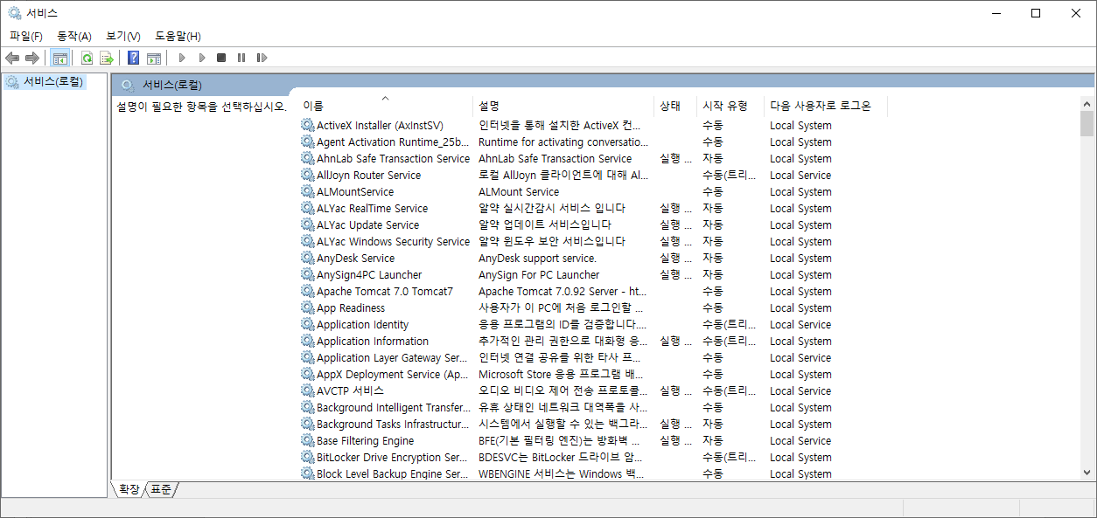Click the gear icon beside ActiveX Installer (AxInstSV)

point(307,125)
